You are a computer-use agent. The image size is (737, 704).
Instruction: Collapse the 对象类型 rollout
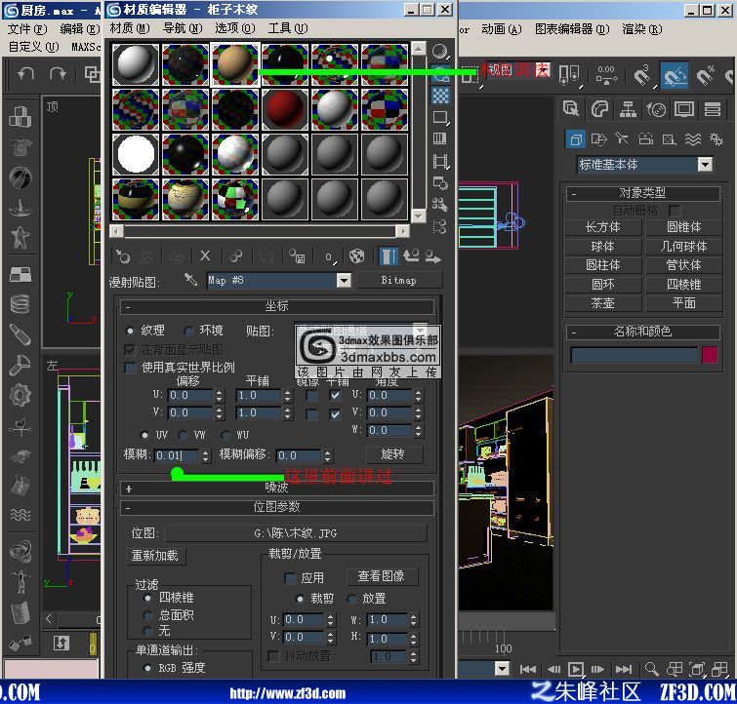click(642, 193)
